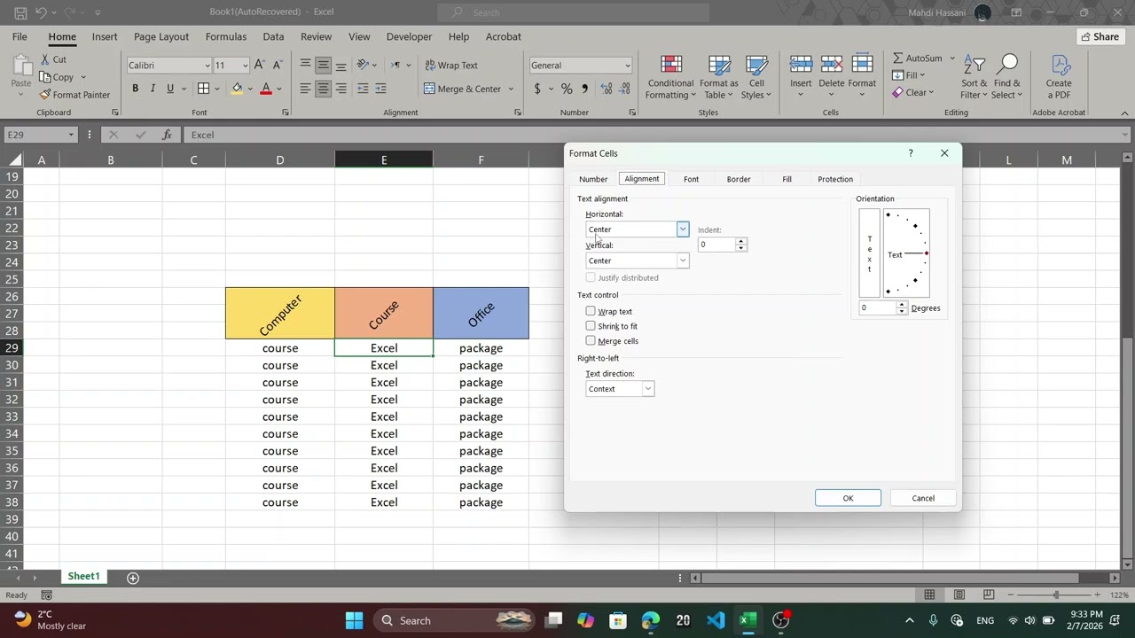Apply Underline formatting
The width and height of the screenshot is (1135, 638).
(170, 89)
